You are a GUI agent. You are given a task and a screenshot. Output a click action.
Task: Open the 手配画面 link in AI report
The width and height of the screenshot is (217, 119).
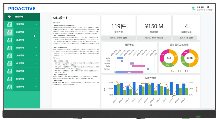coord(73,65)
